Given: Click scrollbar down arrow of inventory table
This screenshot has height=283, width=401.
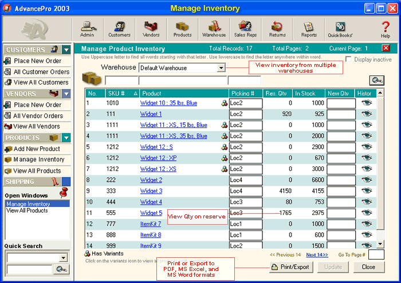Looking at the screenshot, I should [x=380, y=244].
